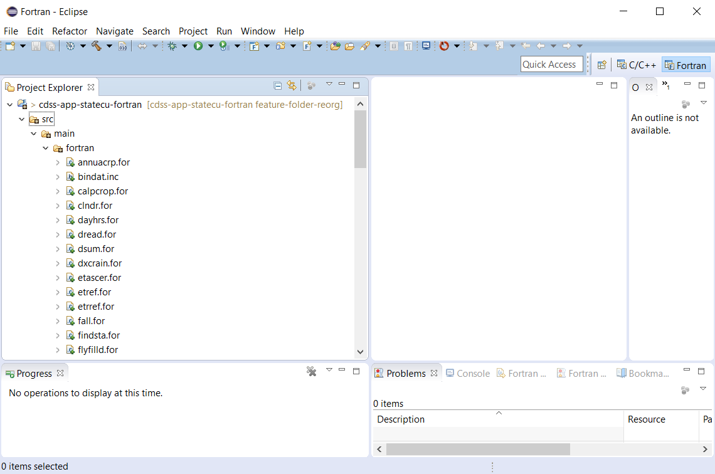
Task: Run the program with the green Run icon
Action: click(x=197, y=46)
